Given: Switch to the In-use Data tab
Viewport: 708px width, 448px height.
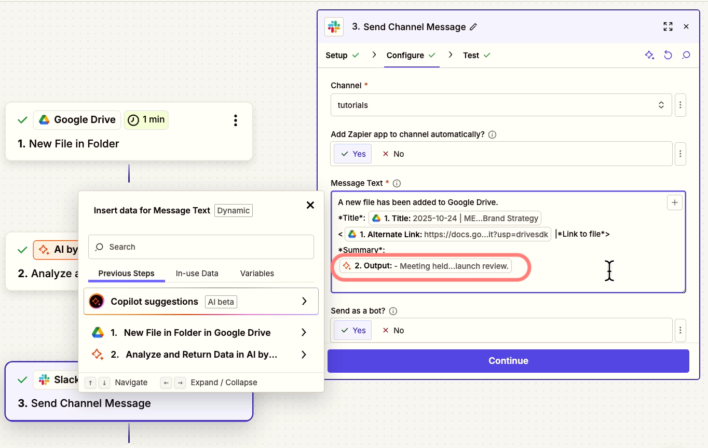Looking at the screenshot, I should click(197, 273).
